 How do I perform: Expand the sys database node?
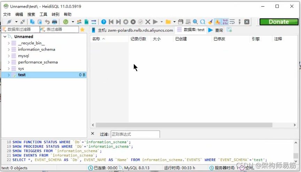click(x=9, y=68)
